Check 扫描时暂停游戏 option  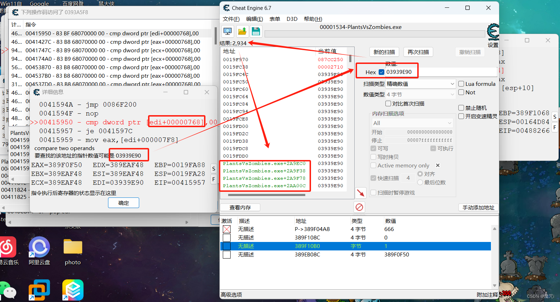click(373, 193)
